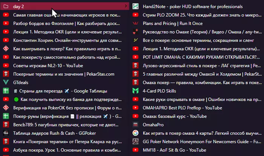Click the GGPoker favicon by Таблица лидеров
264x156 pixels.
[6, 133]
